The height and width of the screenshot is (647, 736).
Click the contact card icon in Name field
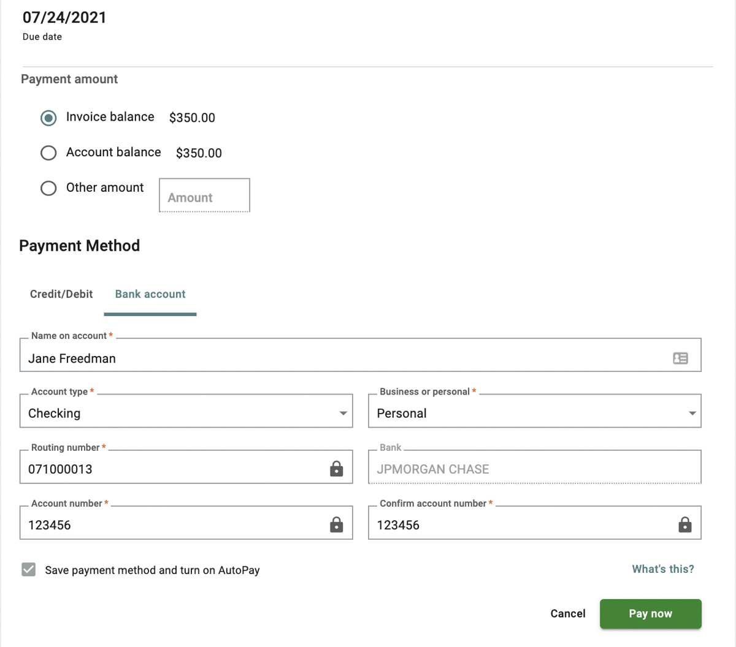tap(680, 358)
